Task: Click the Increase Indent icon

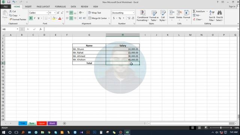Action: tap(84, 18)
